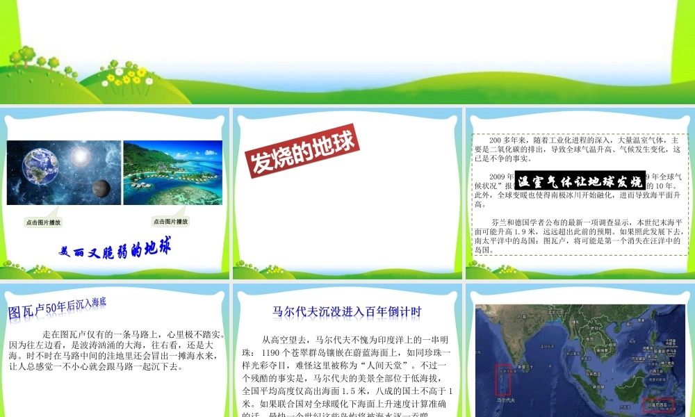The width and height of the screenshot is (695, 417).
Task: Open the South Asia satellite map image
Action: [x=580, y=361]
